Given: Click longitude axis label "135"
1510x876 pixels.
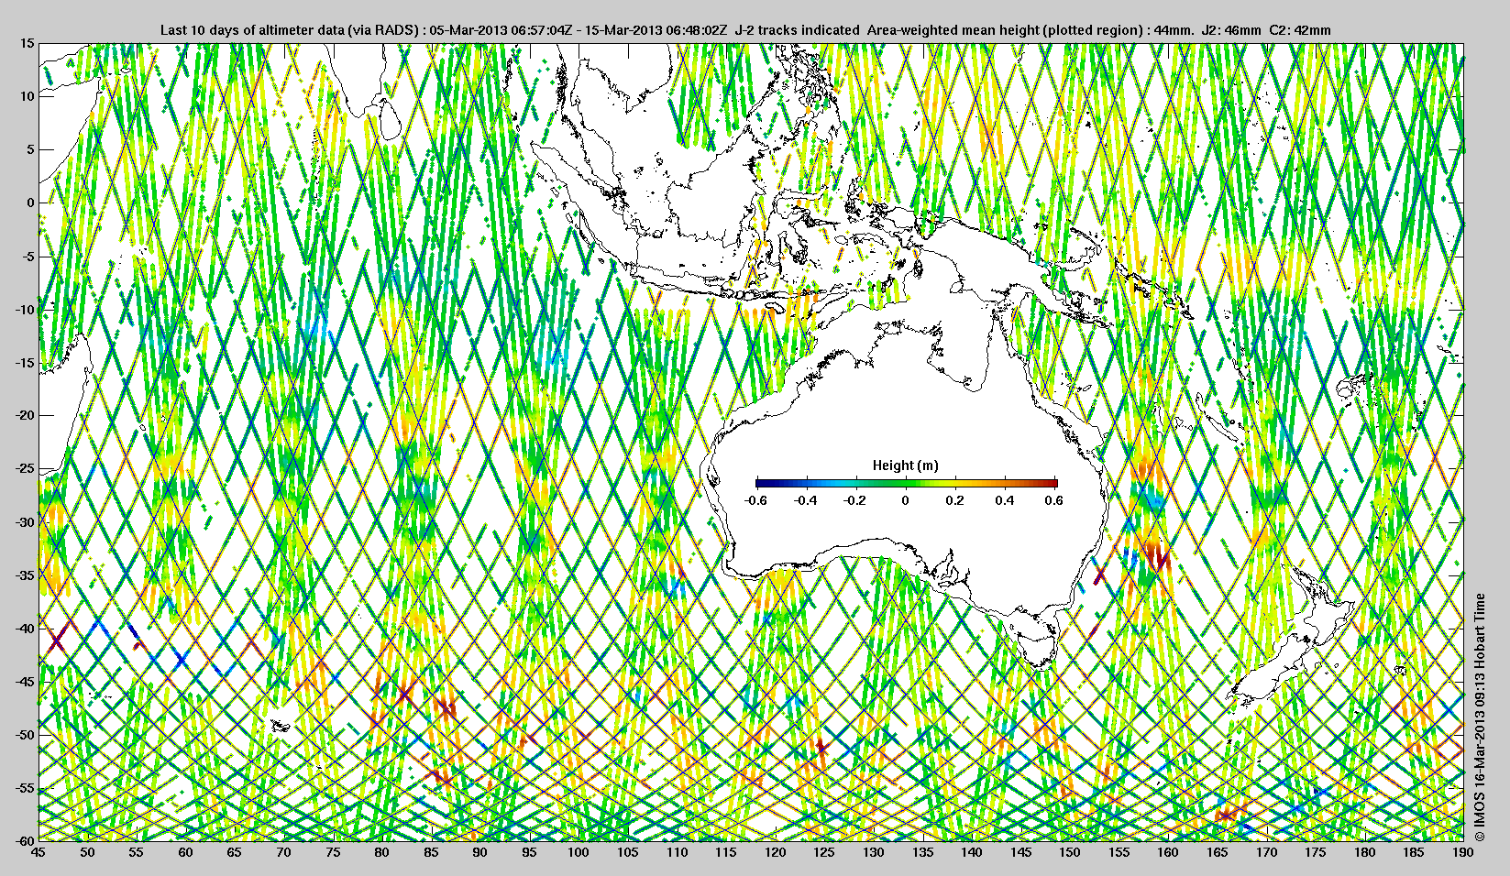Looking at the screenshot, I should point(922,852).
